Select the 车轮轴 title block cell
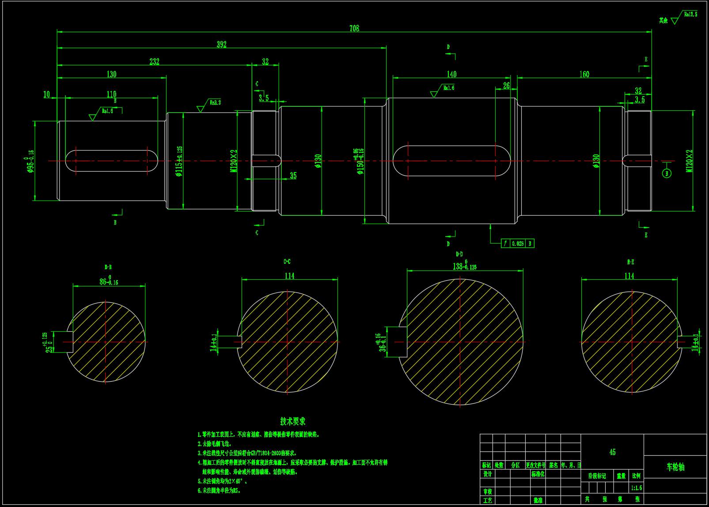The width and height of the screenshot is (709, 507). [x=675, y=467]
